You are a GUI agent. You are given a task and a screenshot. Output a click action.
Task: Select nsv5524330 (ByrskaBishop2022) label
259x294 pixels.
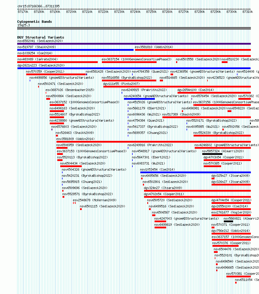(219, 133)
